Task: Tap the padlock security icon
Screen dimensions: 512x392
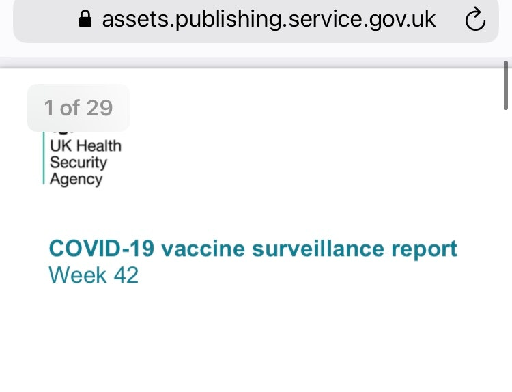Action: [x=85, y=19]
